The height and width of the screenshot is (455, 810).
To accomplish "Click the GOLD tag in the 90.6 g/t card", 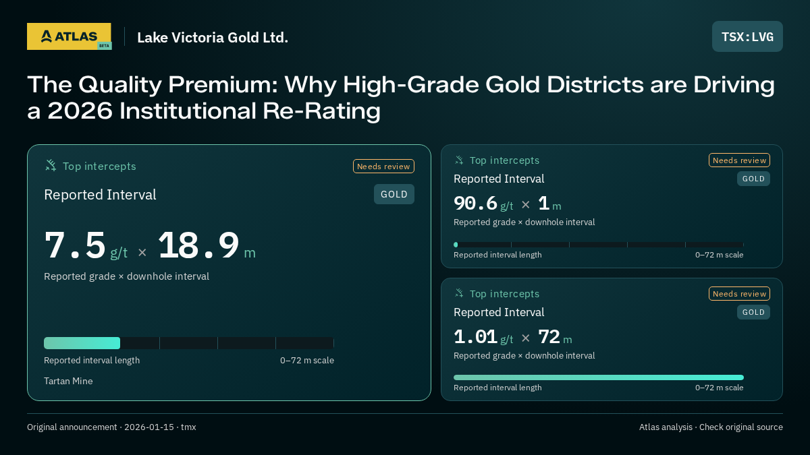I will point(753,179).
